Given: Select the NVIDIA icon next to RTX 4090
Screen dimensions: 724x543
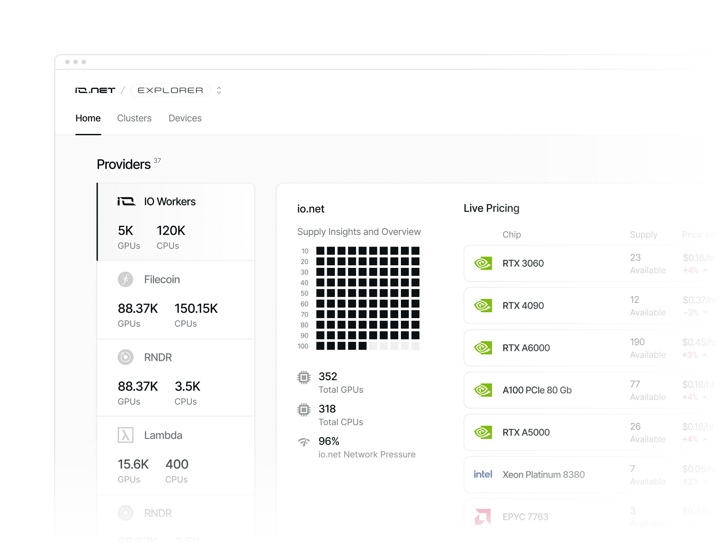Looking at the screenshot, I should click(x=483, y=305).
